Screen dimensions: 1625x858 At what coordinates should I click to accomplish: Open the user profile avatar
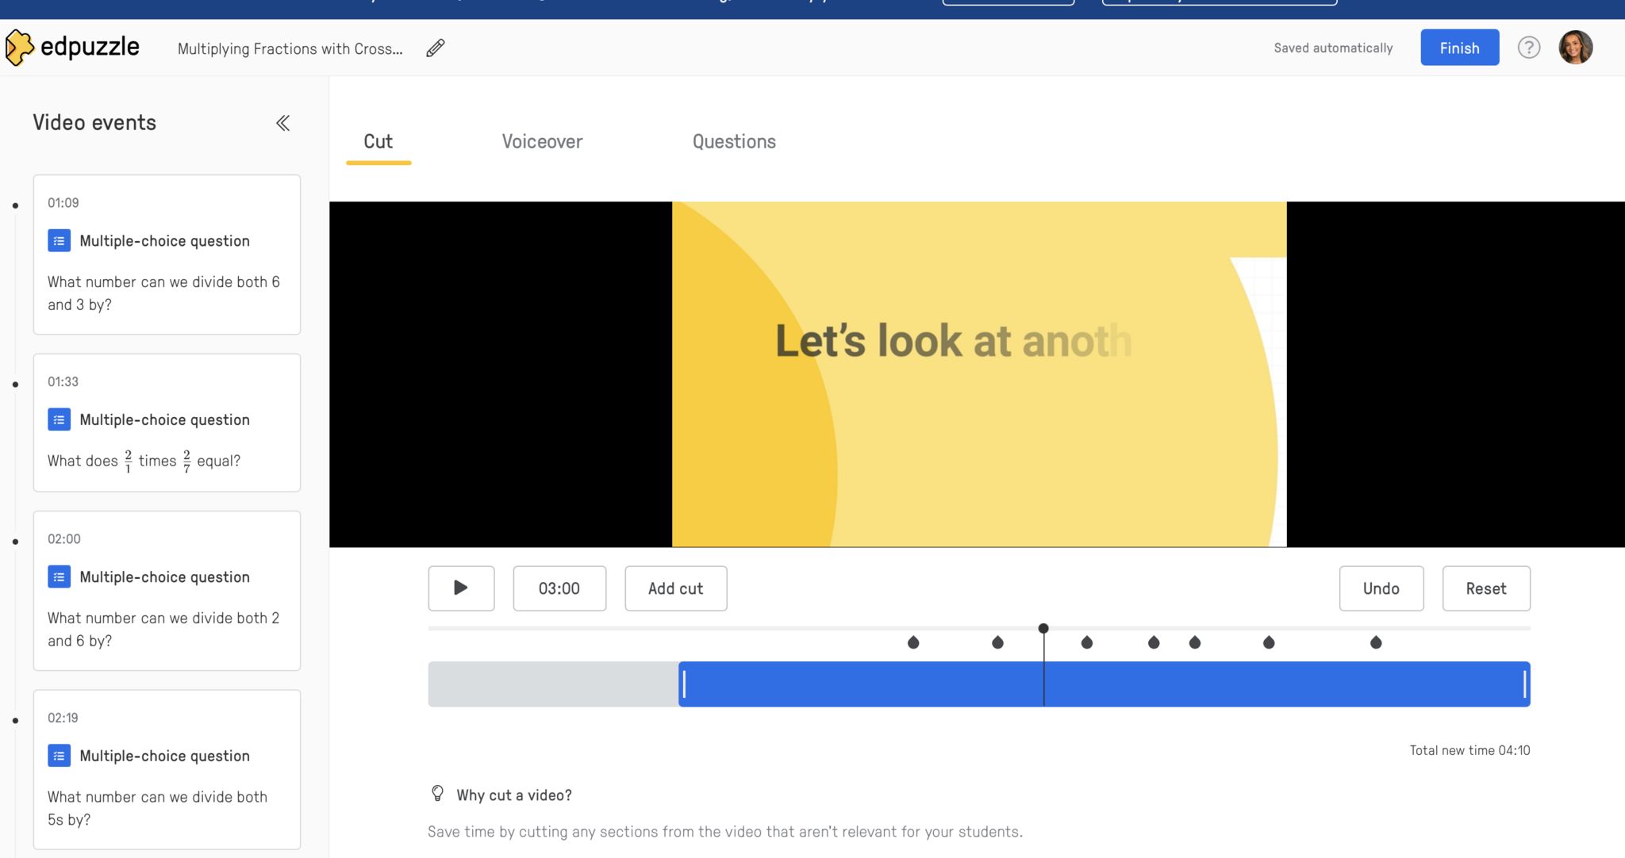click(x=1575, y=48)
